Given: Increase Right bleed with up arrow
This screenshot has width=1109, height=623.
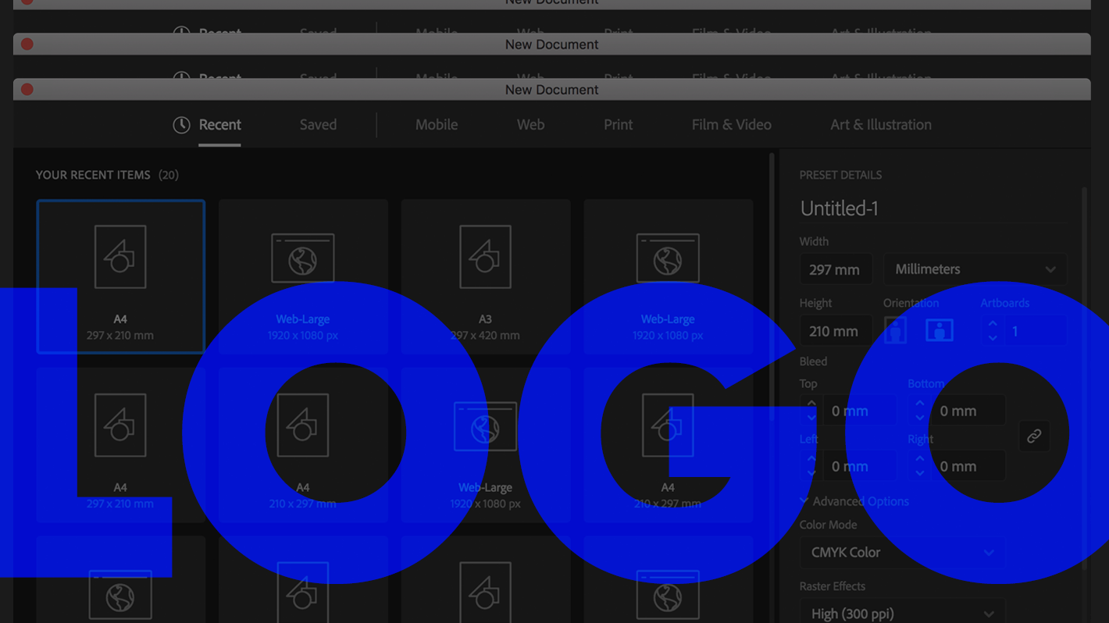Looking at the screenshot, I should click(920, 459).
